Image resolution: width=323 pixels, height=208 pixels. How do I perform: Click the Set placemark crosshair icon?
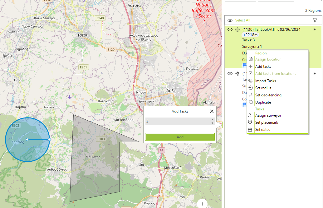tap(250, 122)
